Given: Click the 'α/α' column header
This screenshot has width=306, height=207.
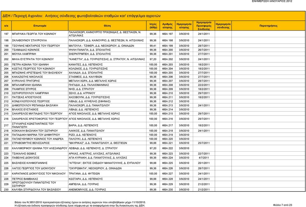Looking at the screenshot, I should tap(6, 26).
